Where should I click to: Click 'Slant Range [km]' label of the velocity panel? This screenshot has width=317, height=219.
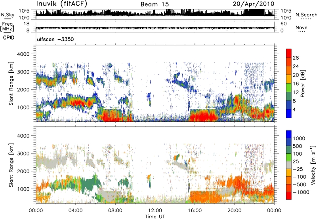[11, 165]
